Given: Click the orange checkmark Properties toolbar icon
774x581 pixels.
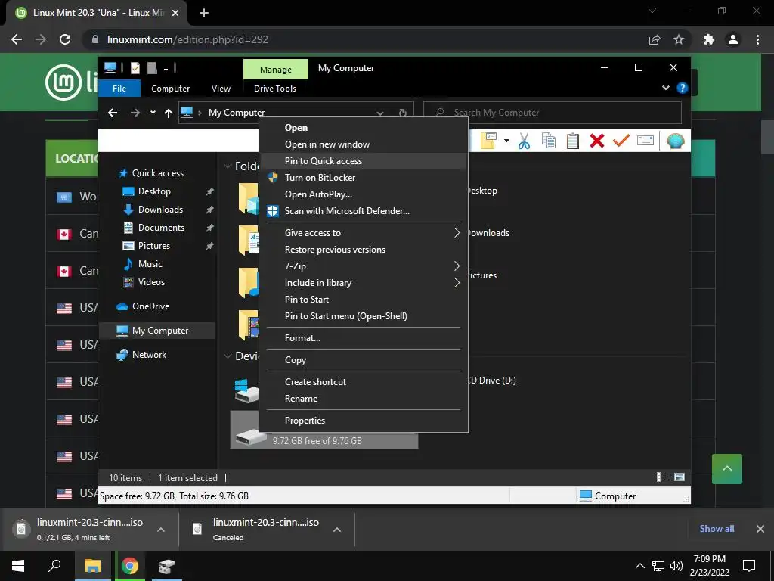Looking at the screenshot, I should (621, 141).
